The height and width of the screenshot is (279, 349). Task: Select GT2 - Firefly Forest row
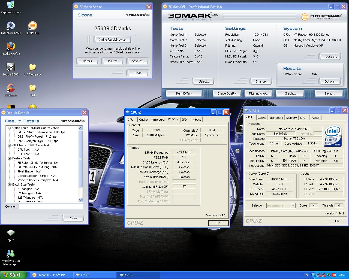37,137
